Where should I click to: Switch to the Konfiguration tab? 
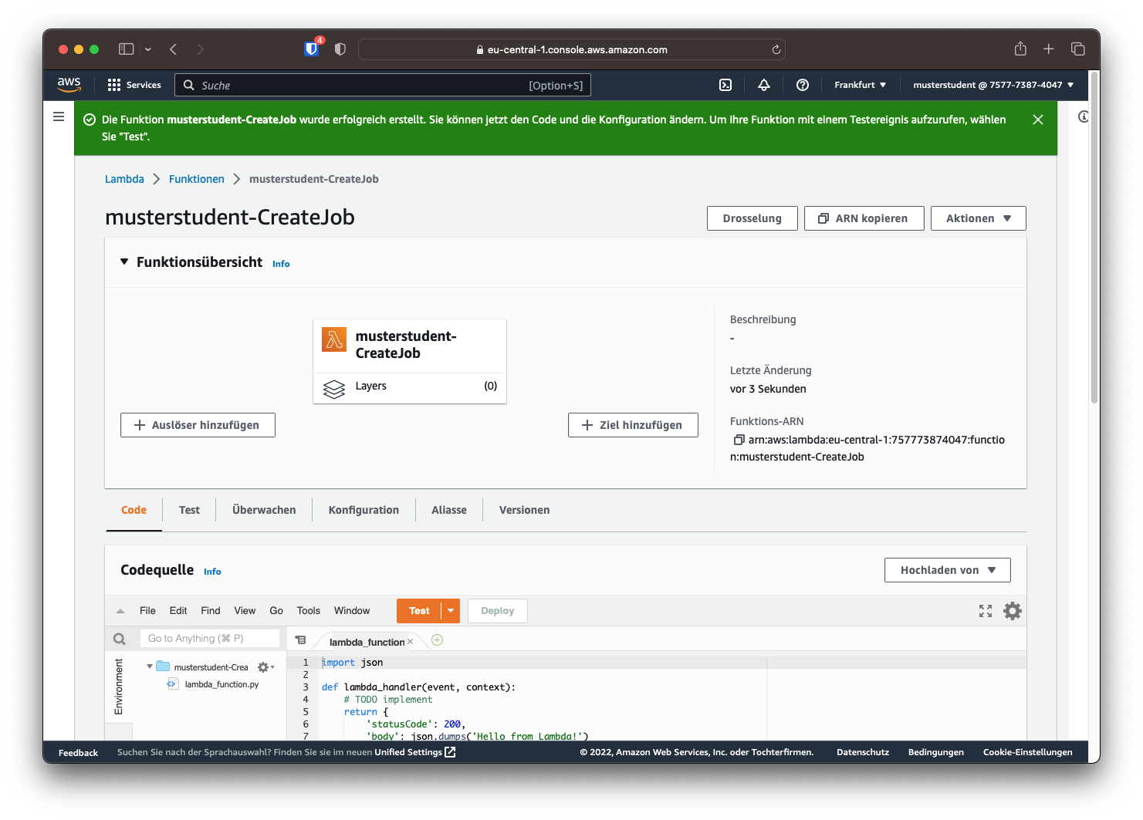coord(364,510)
